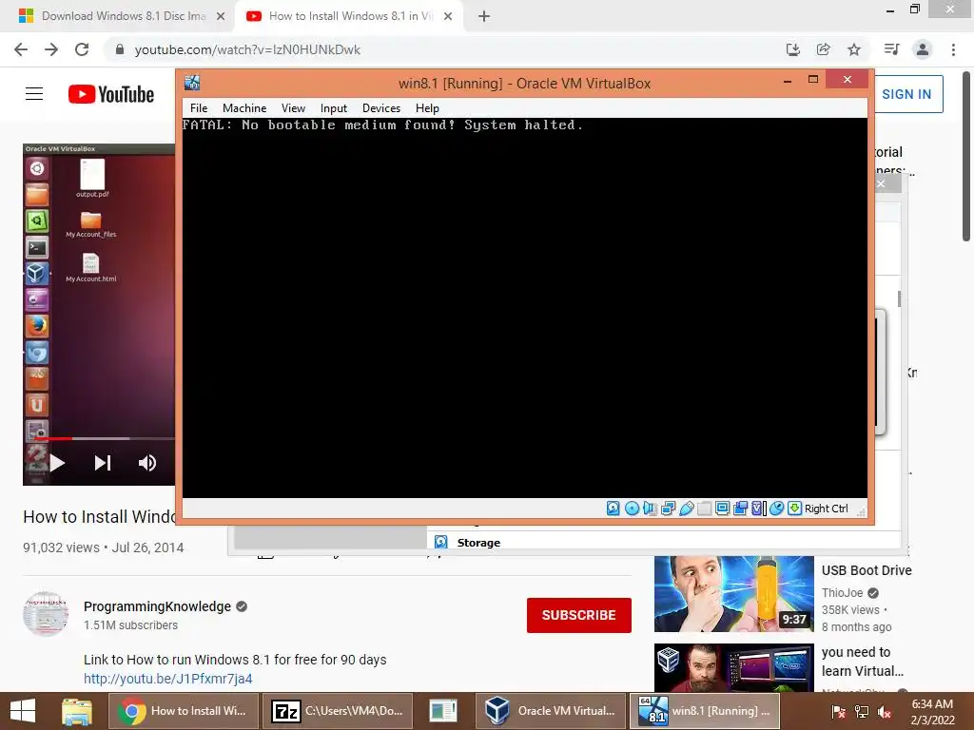Switch to the Download Windows 8.1 Disc Image tab
974x730 pixels.
(x=123, y=16)
